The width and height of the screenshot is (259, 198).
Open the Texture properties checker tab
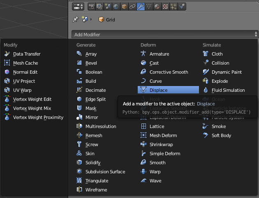click(x=165, y=7)
